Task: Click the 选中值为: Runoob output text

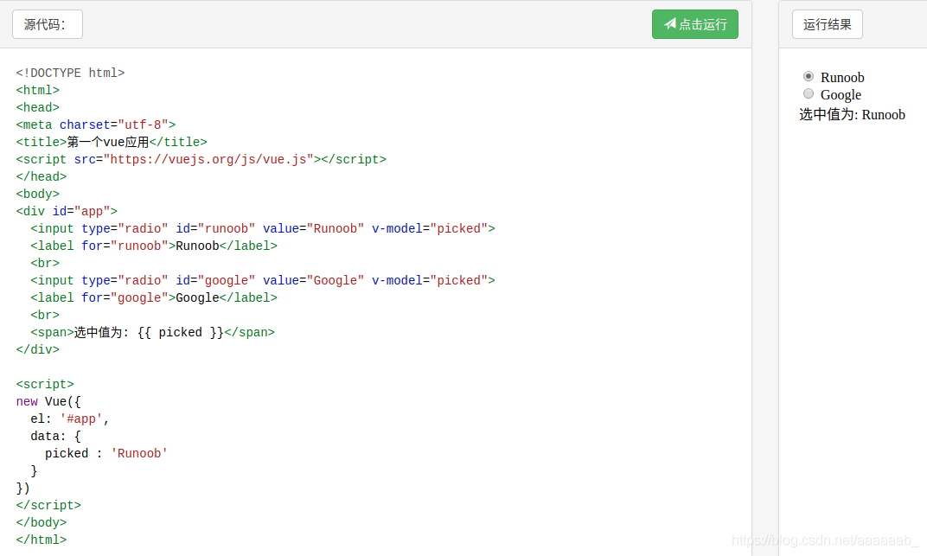Action: [x=852, y=114]
